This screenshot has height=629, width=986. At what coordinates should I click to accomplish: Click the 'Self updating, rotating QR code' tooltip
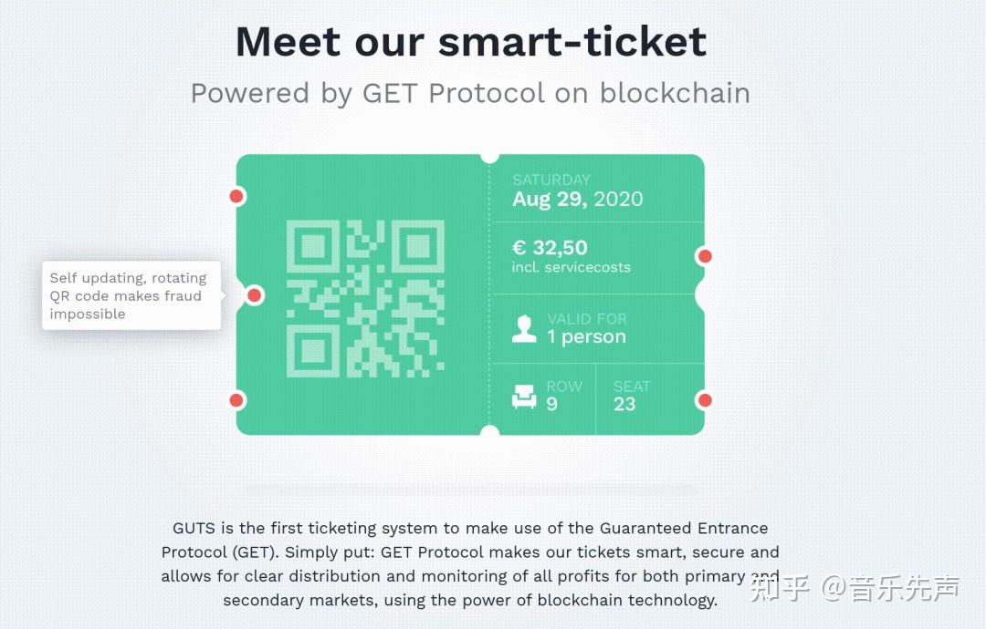tap(131, 295)
